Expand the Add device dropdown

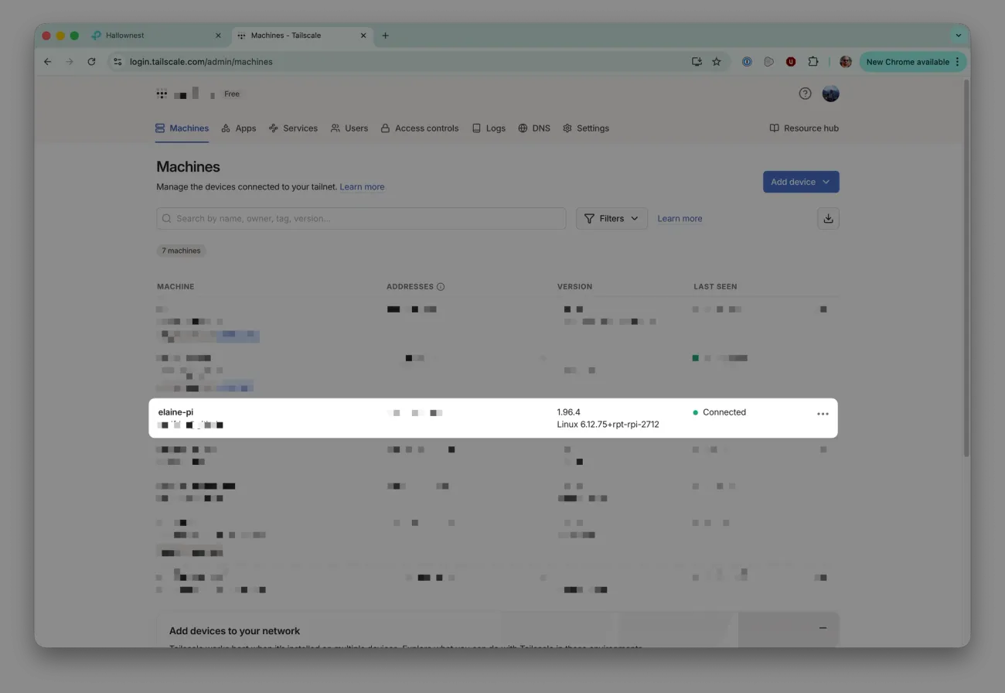tap(801, 182)
